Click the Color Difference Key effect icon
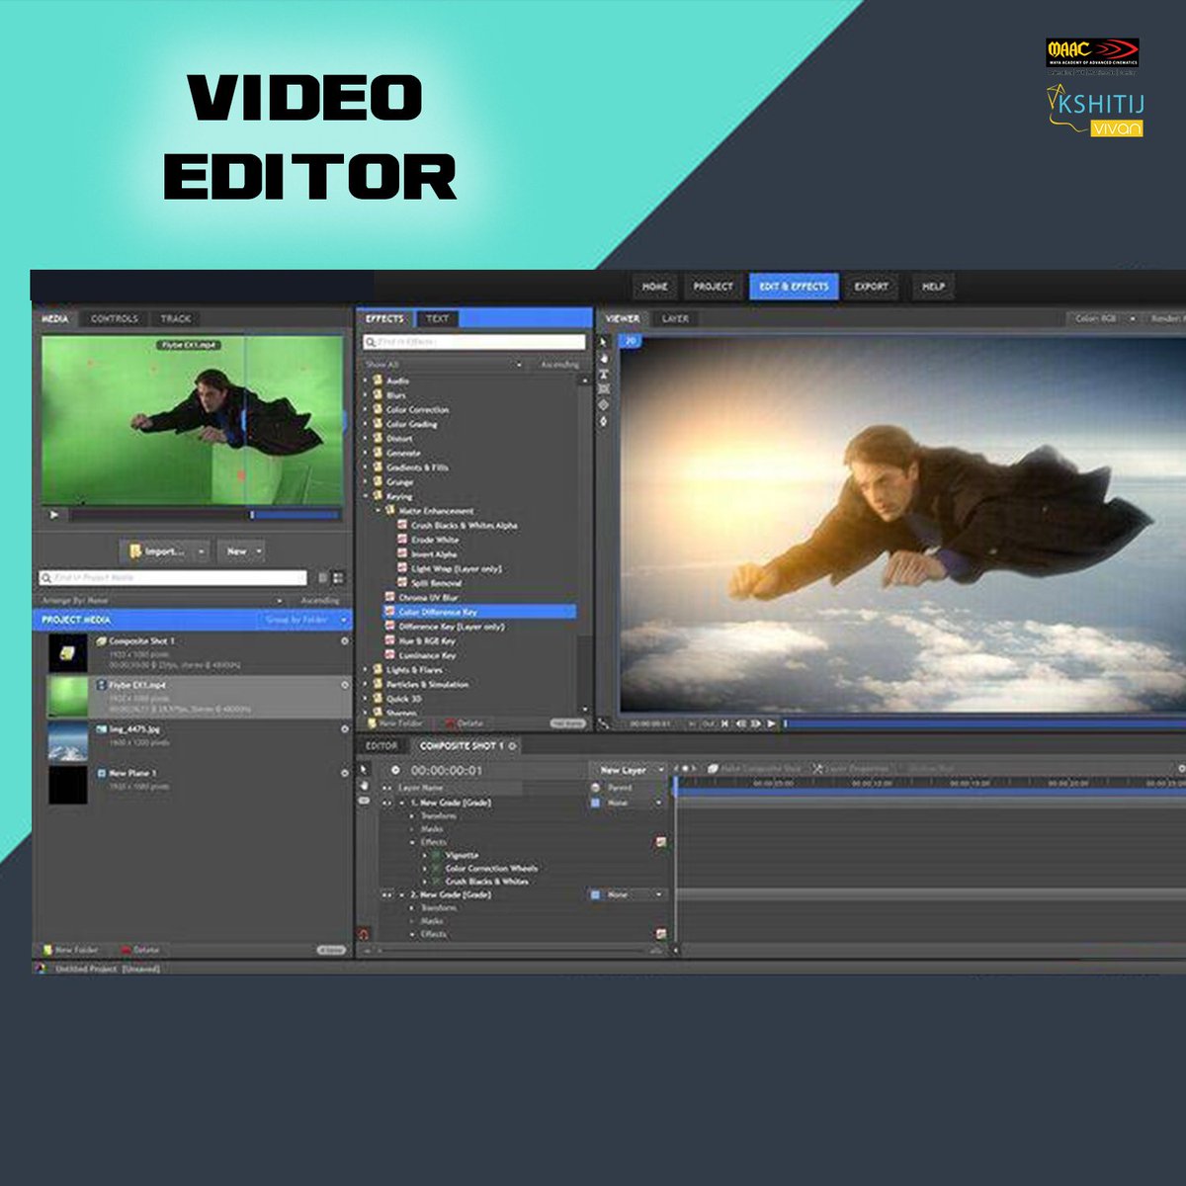The image size is (1186, 1186). click(389, 612)
